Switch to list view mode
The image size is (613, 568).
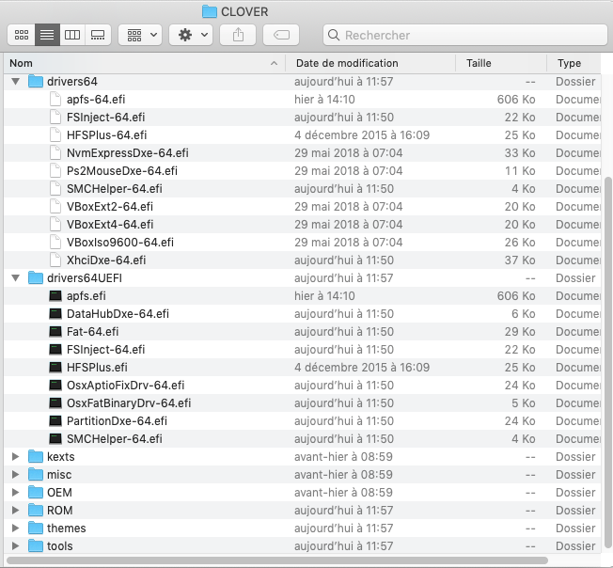[47, 35]
